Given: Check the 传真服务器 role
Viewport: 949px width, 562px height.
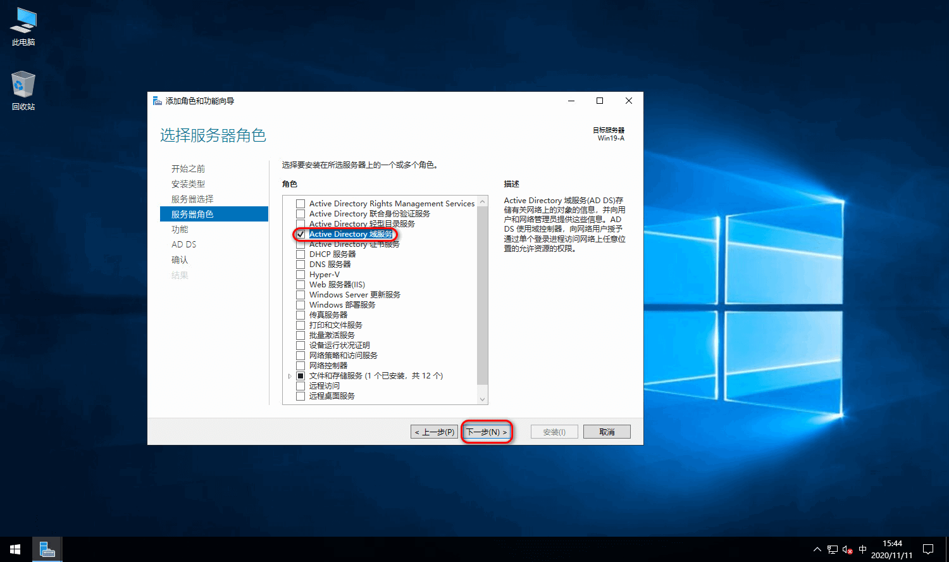Looking at the screenshot, I should click(x=301, y=315).
